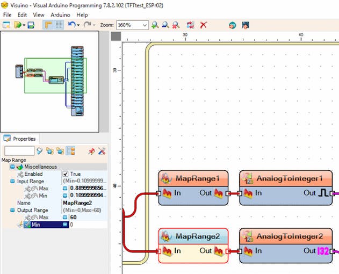339x274 pixels.
Task: Click the dark square toolbar icon with red arrow
Action: (246, 25)
